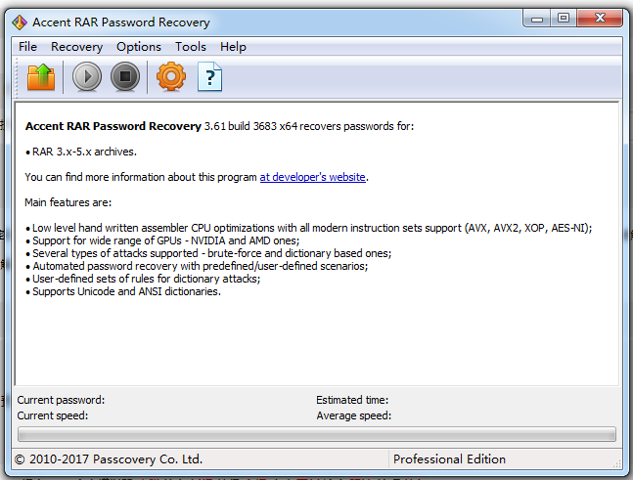Click the Current password status field

click(x=61, y=400)
